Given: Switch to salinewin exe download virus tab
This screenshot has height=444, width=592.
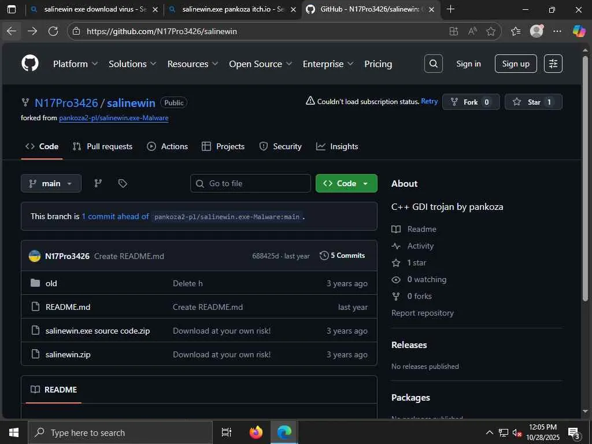Looking at the screenshot, I should (95, 9).
